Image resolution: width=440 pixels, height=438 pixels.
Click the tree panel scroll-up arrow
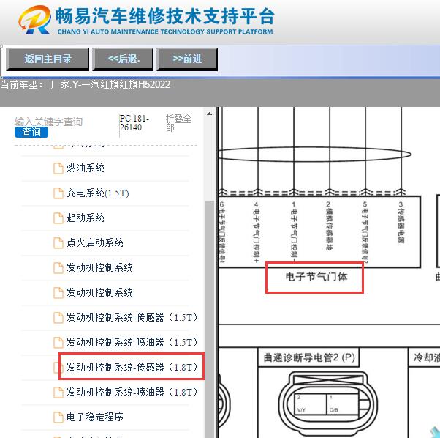click(209, 114)
